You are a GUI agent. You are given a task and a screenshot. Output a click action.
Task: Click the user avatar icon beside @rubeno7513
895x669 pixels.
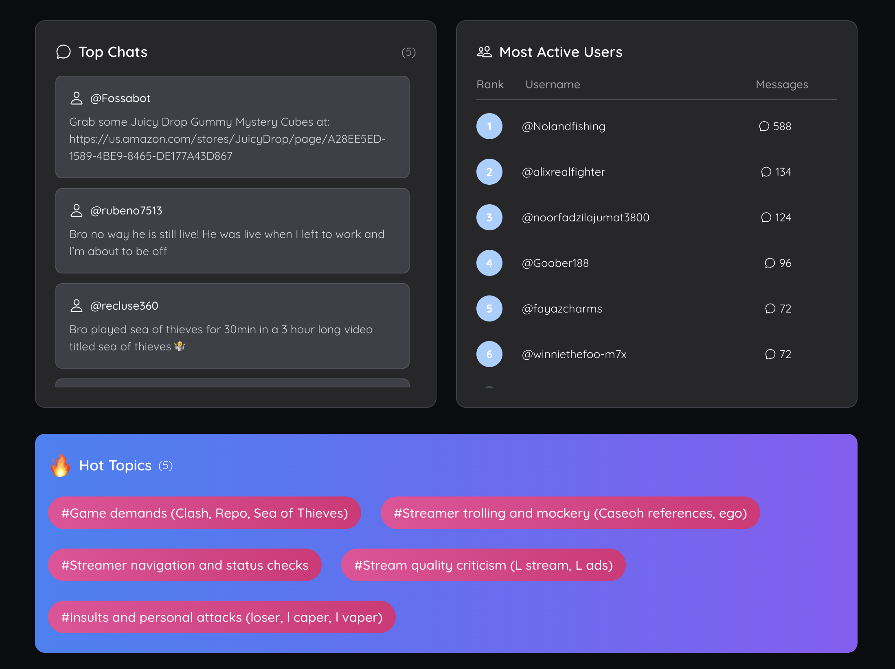point(76,210)
